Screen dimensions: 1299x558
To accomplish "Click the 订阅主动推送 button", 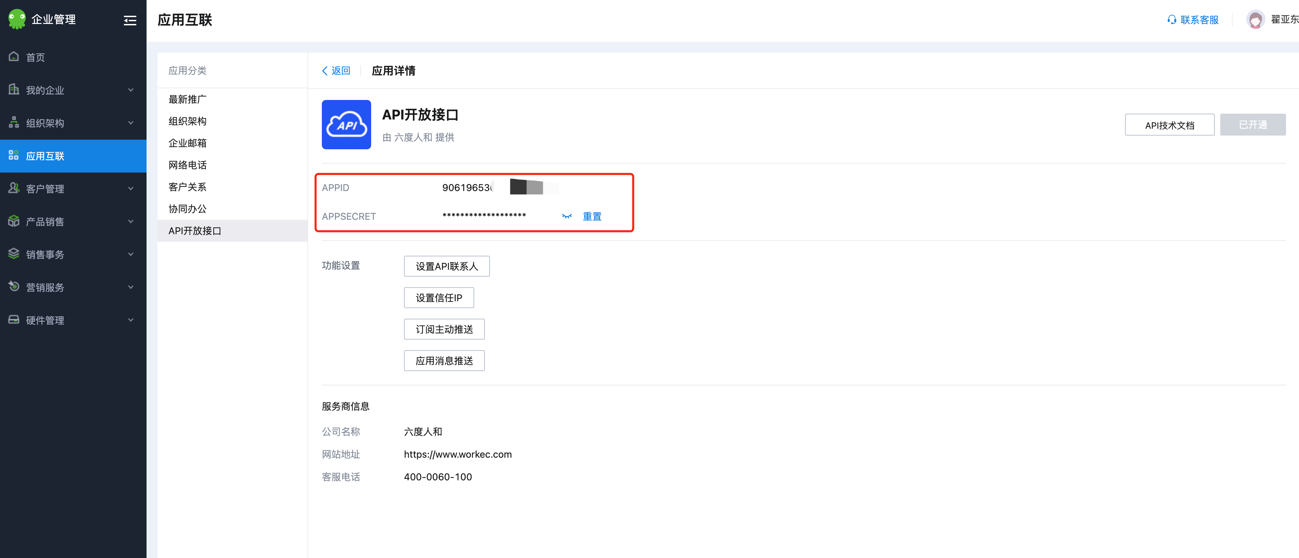I will point(444,329).
